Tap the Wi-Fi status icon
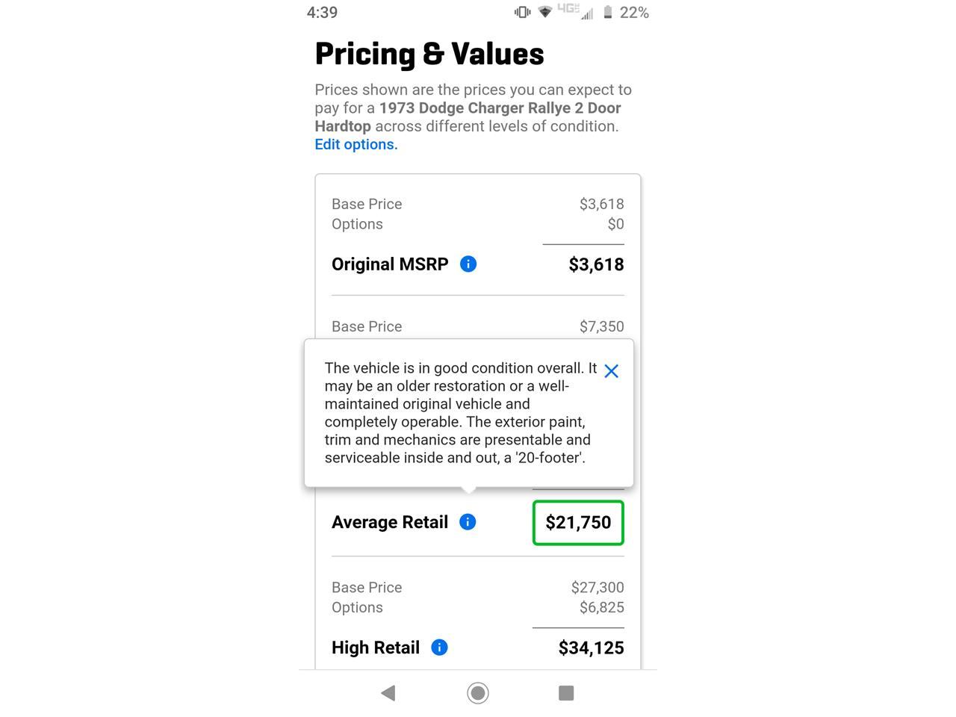The height and width of the screenshot is (717, 956). coord(544,12)
